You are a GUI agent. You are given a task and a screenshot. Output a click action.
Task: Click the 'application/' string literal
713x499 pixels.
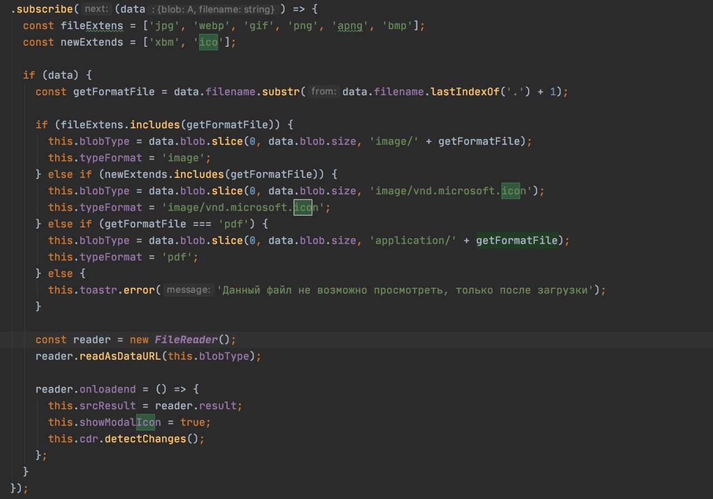click(413, 240)
